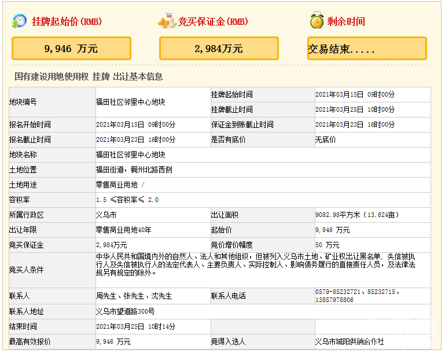
Task: Select the 2,984万元 deposit box at top
Action: (219, 49)
